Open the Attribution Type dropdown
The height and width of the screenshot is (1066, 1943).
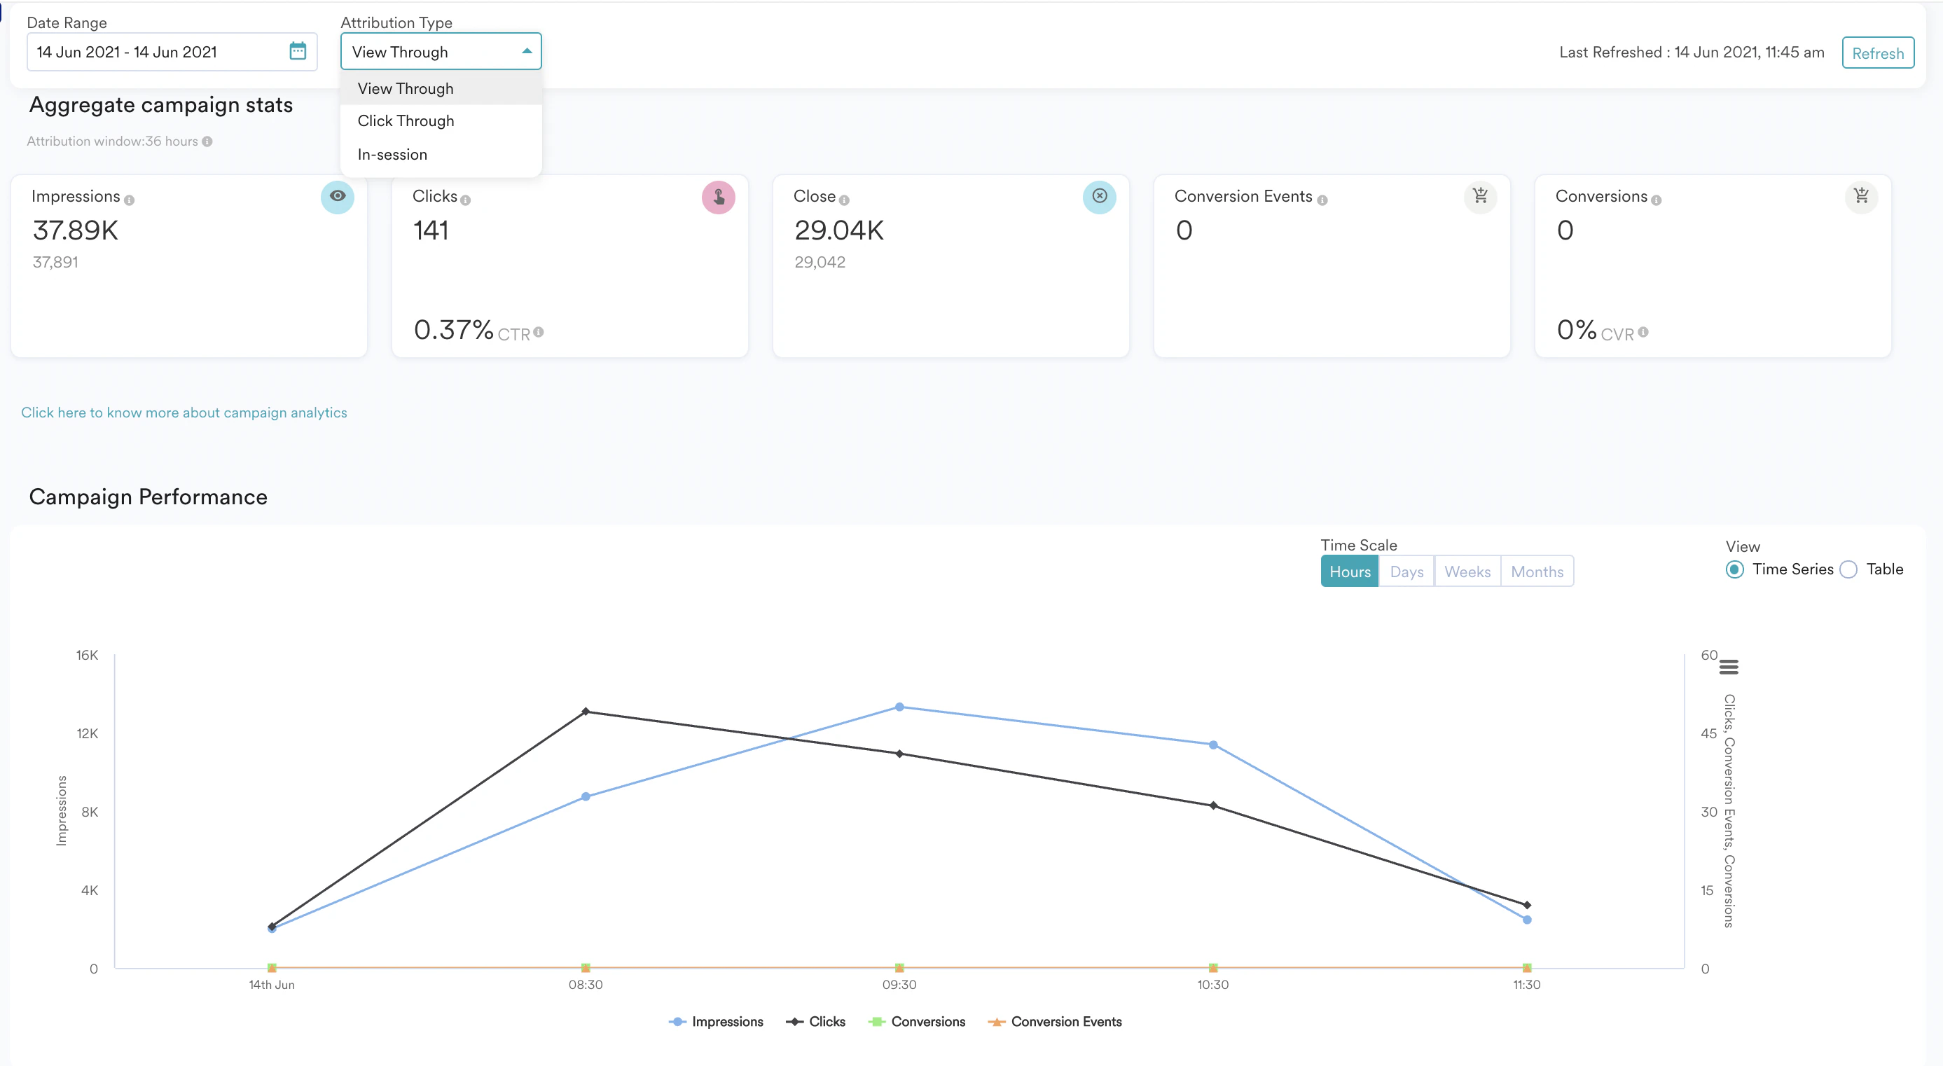[x=441, y=51]
